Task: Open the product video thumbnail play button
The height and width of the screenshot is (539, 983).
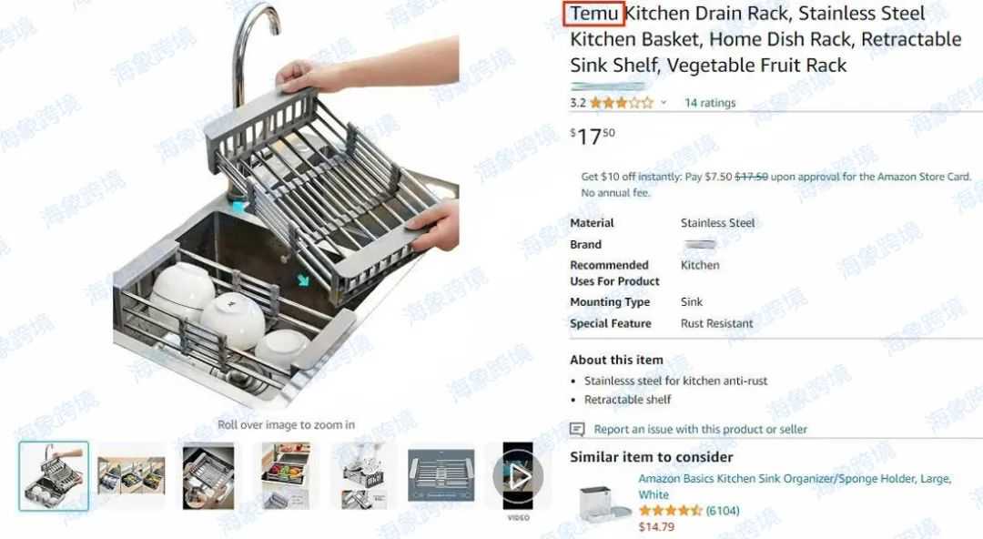Action: click(x=518, y=476)
